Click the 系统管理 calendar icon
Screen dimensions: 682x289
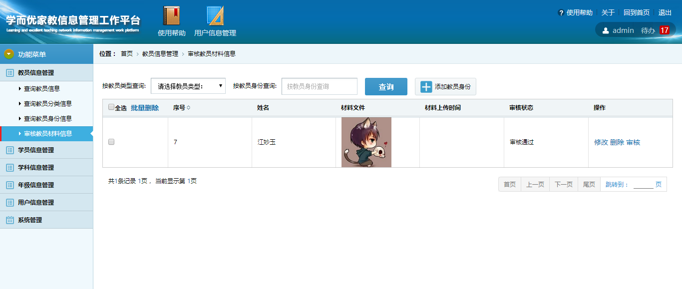9,220
